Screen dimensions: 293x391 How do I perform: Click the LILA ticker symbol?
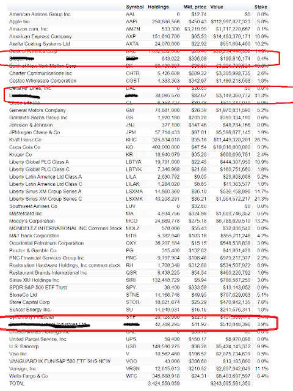[131, 177]
